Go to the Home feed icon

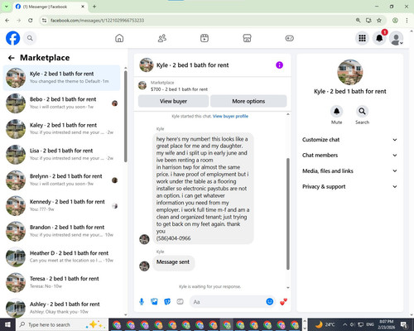pyautogui.click(x=119, y=38)
